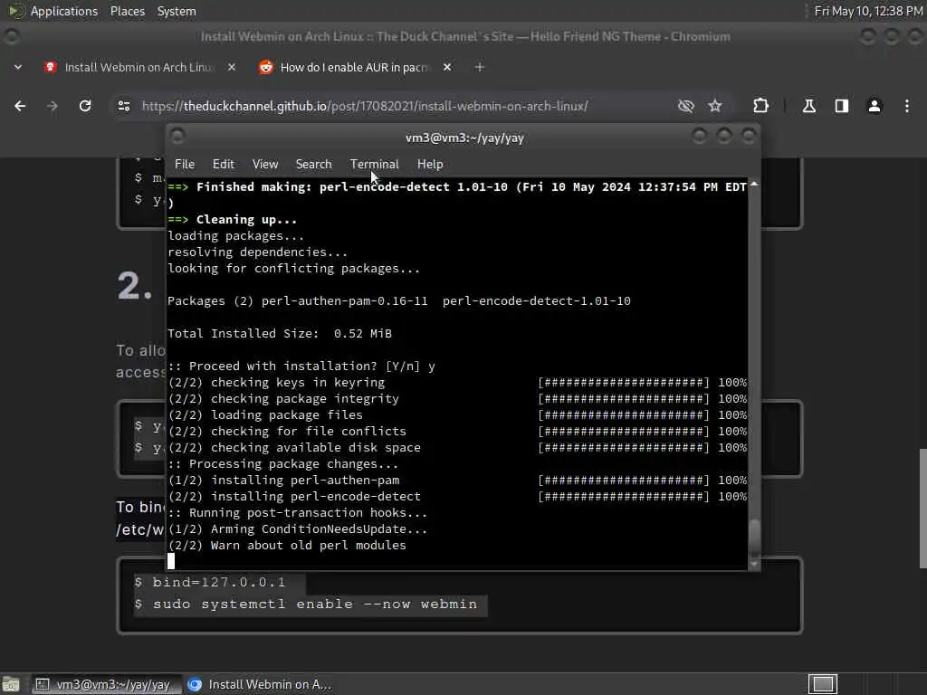
Task: Open the System menu
Action: click(x=177, y=11)
